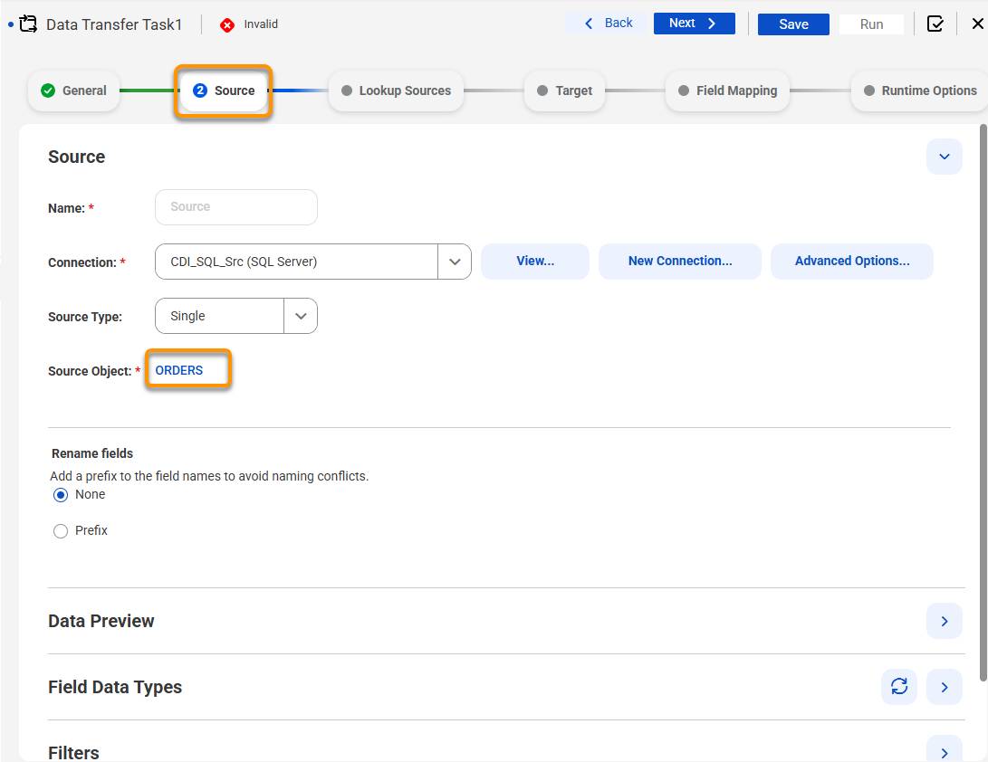
Task: Click the Run button
Action: click(871, 24)
